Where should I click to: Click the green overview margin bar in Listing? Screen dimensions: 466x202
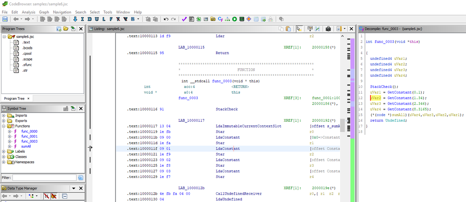353,171
